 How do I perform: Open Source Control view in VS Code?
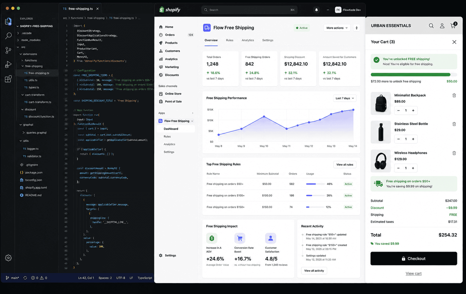[x=8, y=50]
